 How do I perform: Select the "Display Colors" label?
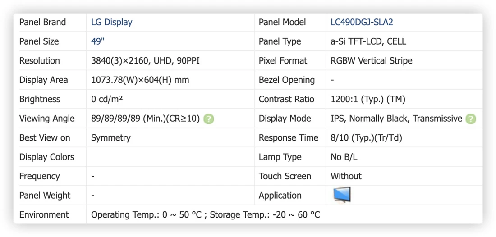pos(47,157)
